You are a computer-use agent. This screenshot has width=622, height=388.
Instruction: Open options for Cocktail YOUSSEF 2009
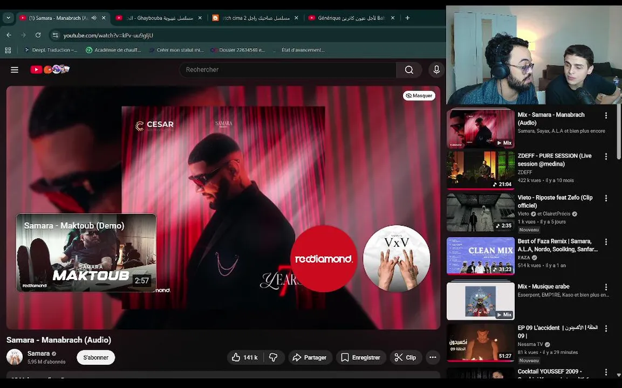coord(606,372)
